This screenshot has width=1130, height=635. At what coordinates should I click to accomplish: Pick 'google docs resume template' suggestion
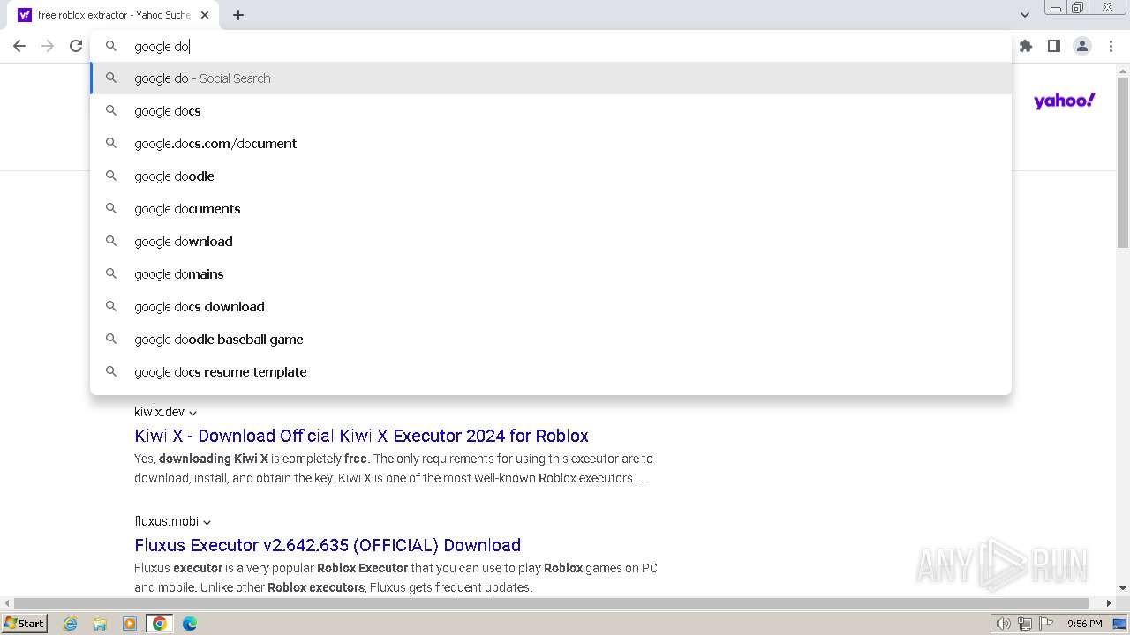[551, 372]
